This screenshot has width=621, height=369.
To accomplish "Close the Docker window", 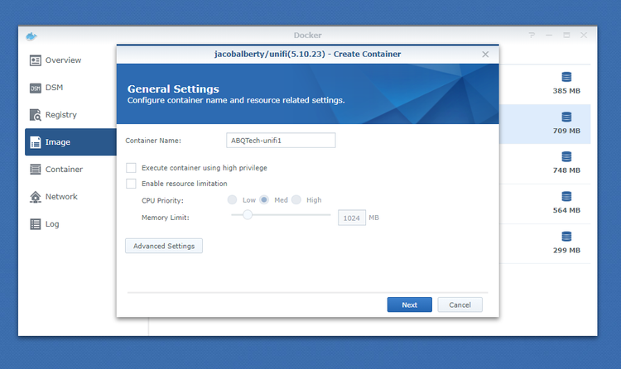I will coord(584,36).
